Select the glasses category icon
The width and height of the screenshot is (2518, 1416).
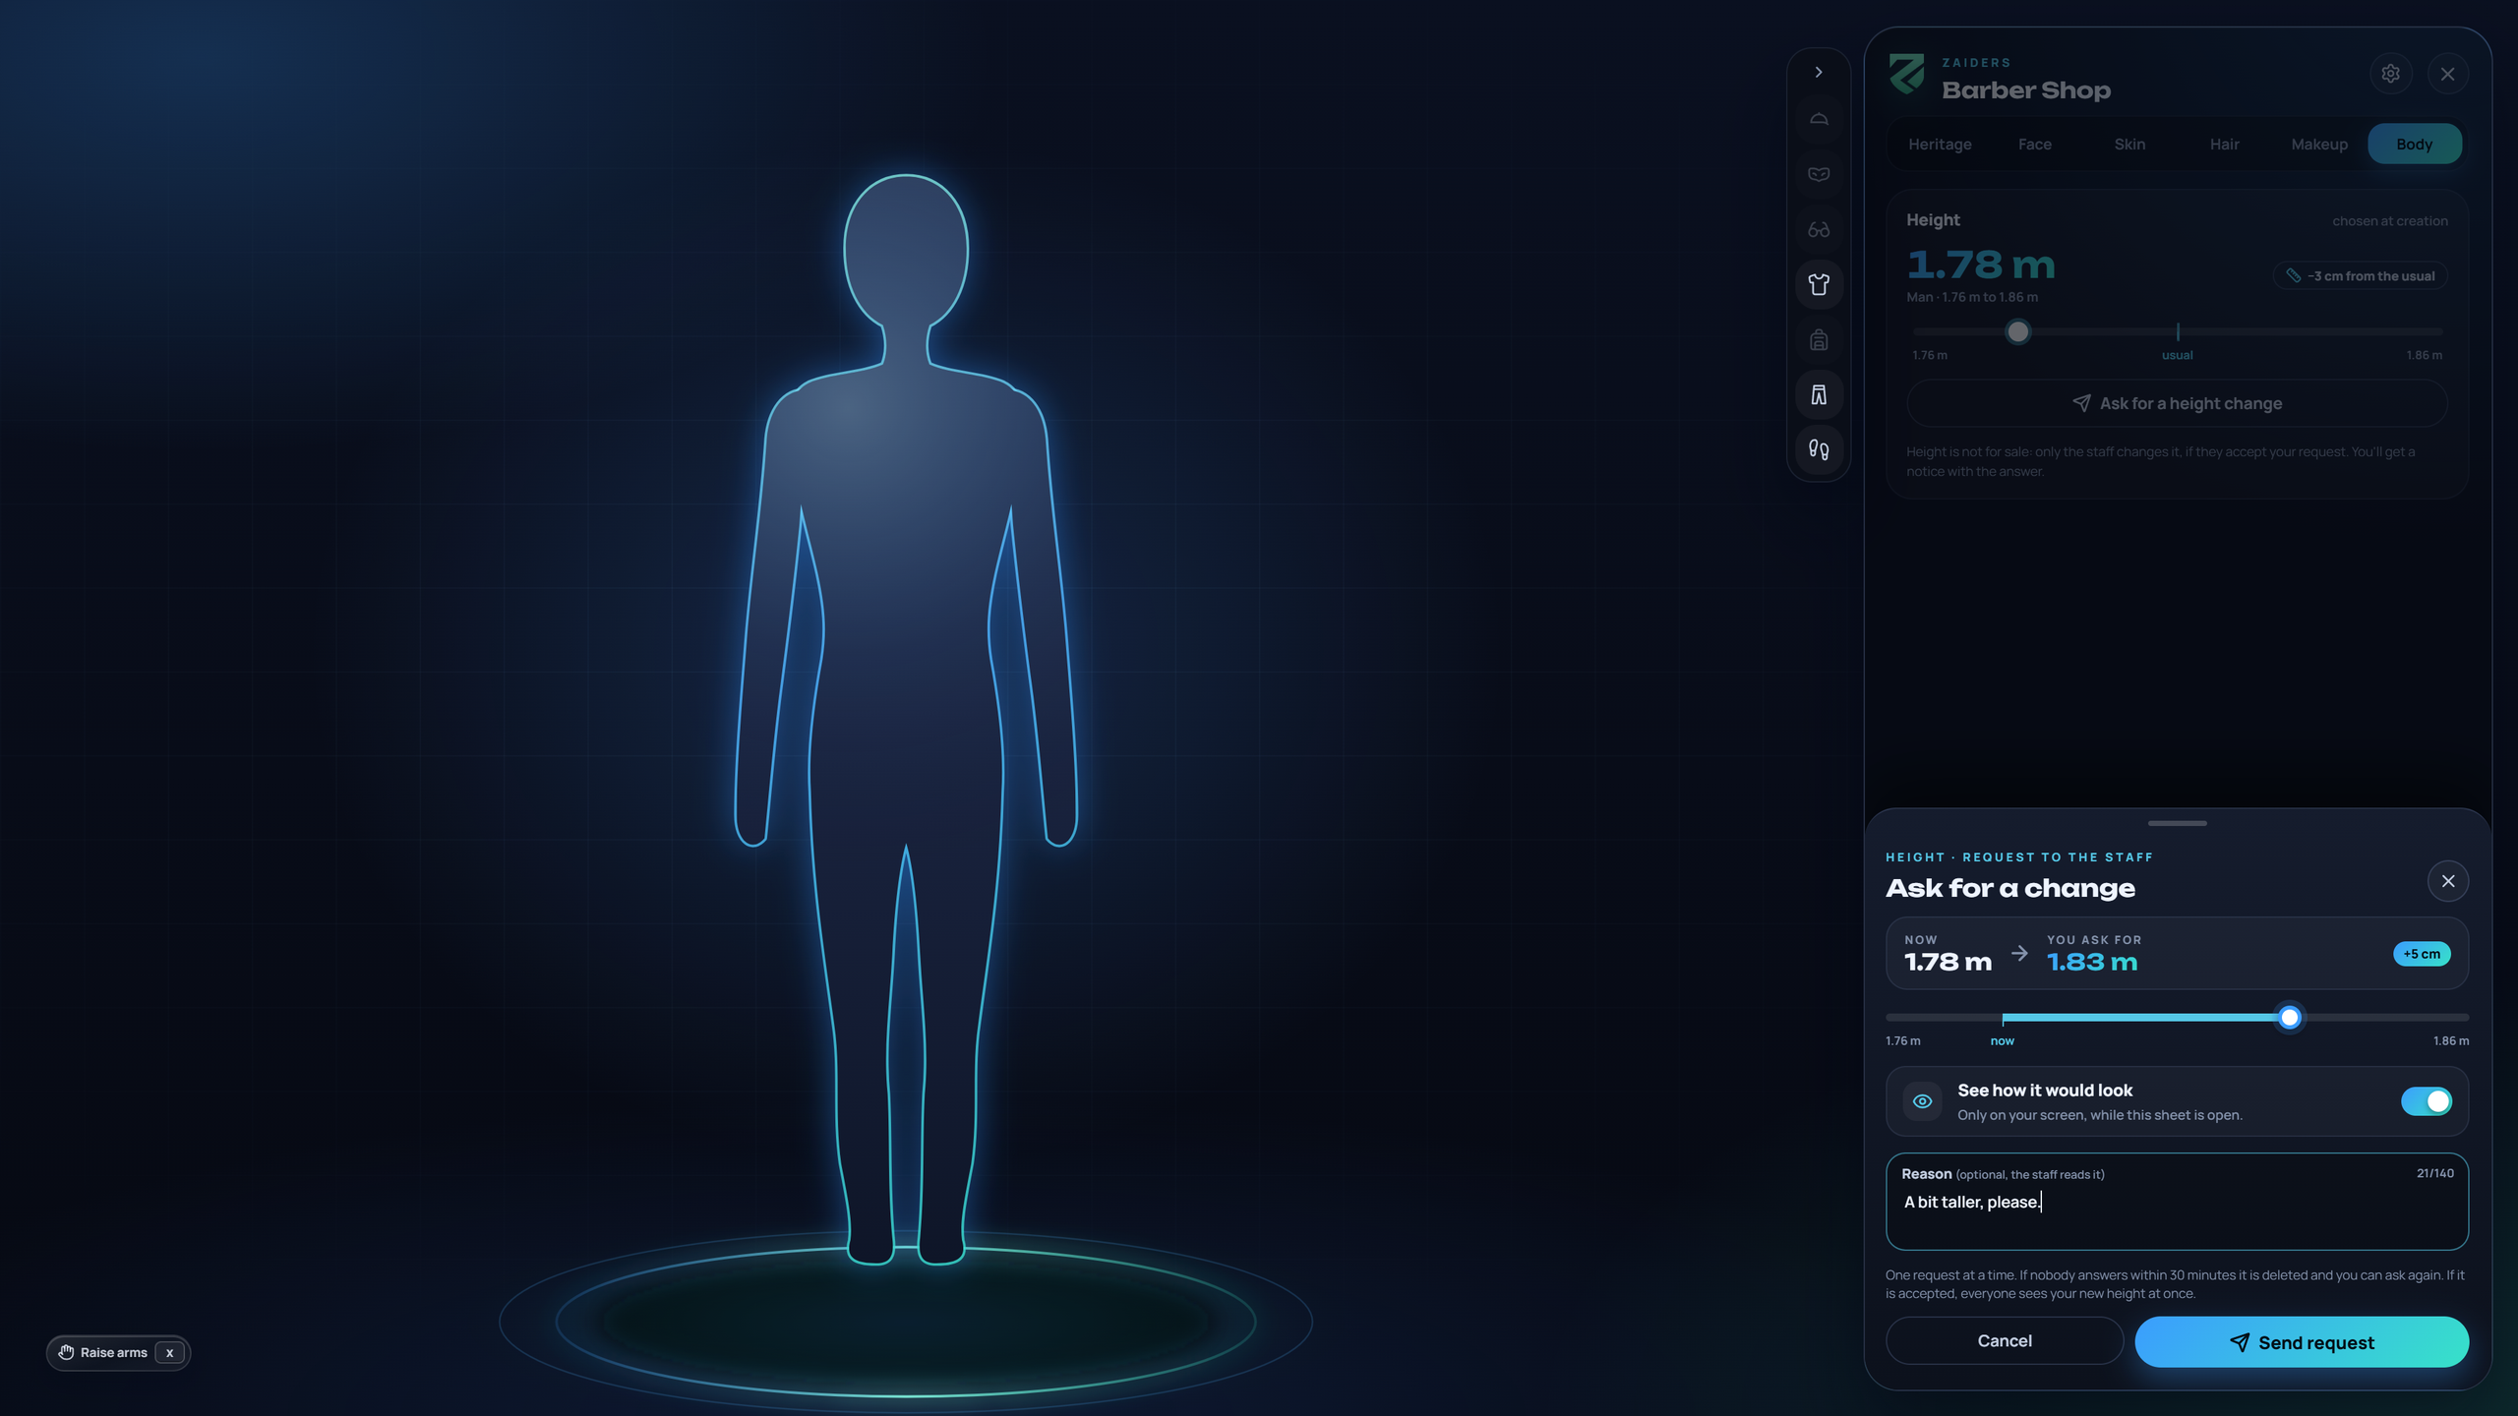tap(1819, 229)
